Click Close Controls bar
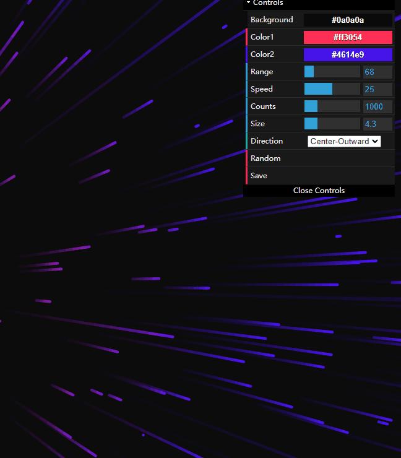The width and height of the screenshot is (401, 458). click(319, 191)
